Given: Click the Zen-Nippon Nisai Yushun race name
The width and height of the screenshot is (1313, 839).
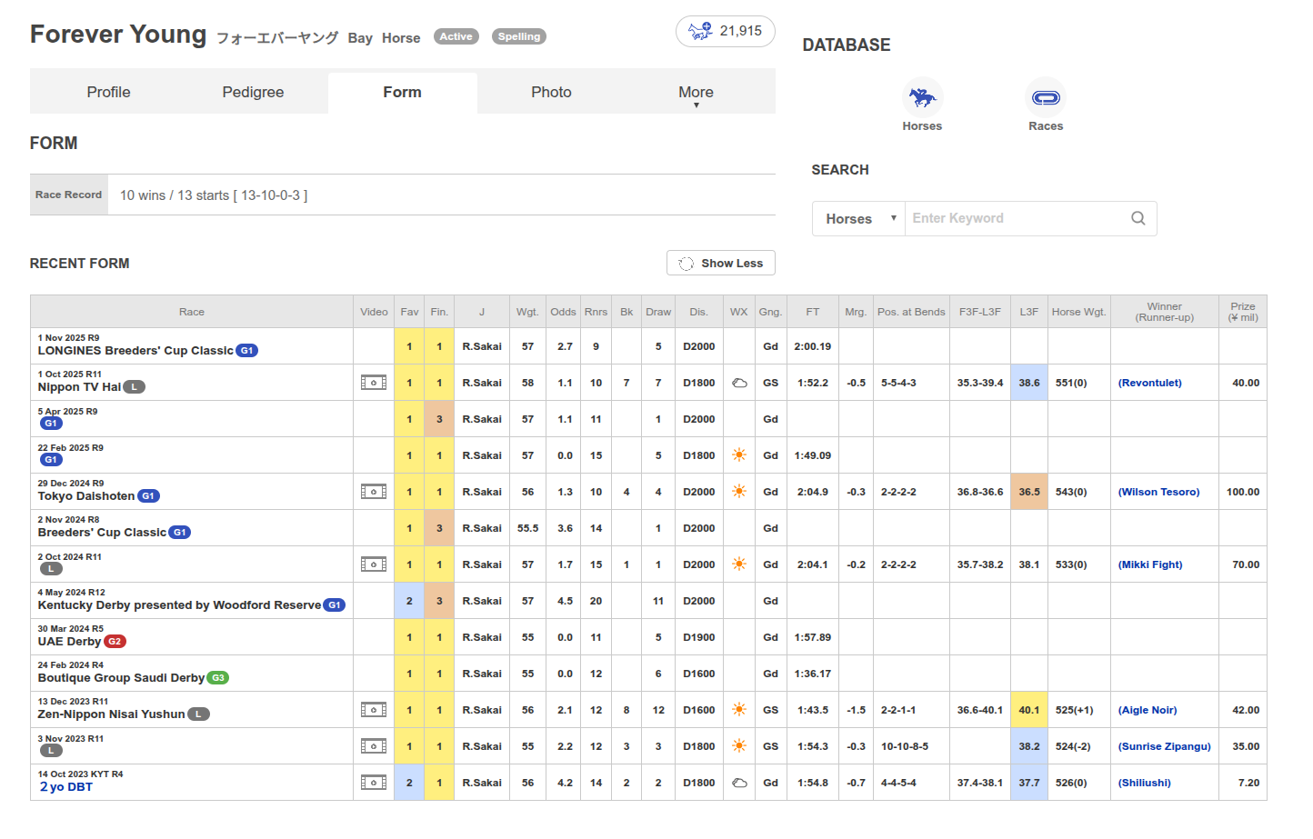Looking at the screenshot, I should tap(111, 714).
